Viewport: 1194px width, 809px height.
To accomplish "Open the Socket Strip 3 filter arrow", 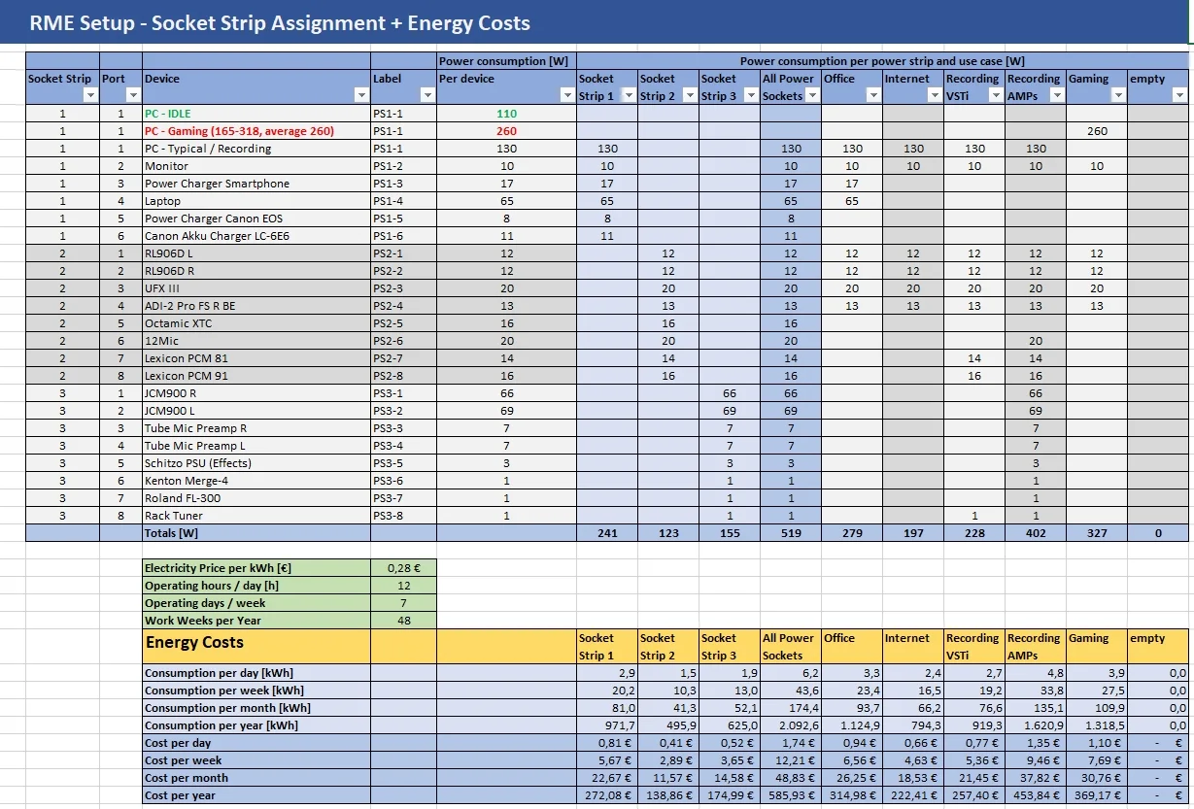I will pyautogui.click(x=751, y=96).
